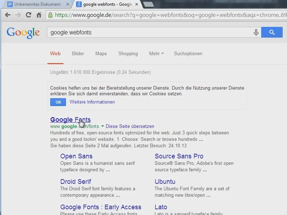Open the Source Sans Pro sitelink

click(179, 156)
